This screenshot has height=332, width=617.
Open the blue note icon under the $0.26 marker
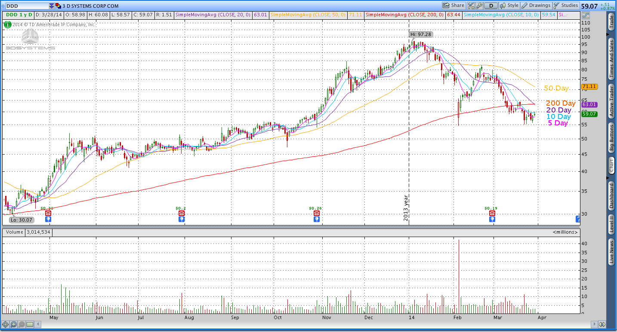tap(316, 219)
